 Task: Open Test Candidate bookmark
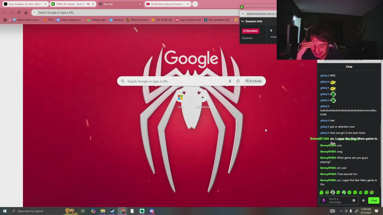pos(218,20)
